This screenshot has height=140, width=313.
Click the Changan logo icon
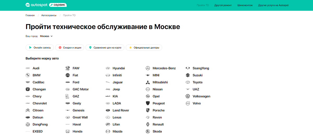pos(28,89)
